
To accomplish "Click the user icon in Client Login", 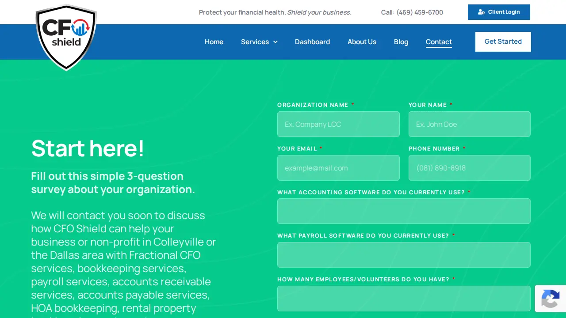I will tap(481, 12).
